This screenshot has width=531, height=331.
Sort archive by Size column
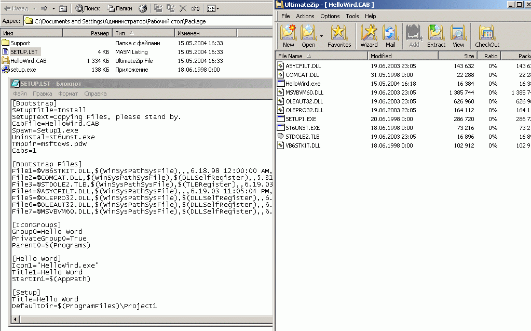click(458, 56)
